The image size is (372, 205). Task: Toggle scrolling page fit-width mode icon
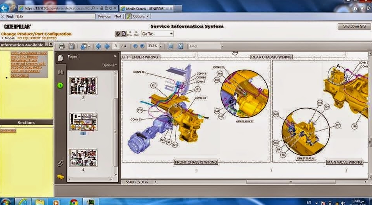pyautogui.click(x=171, y=46)
